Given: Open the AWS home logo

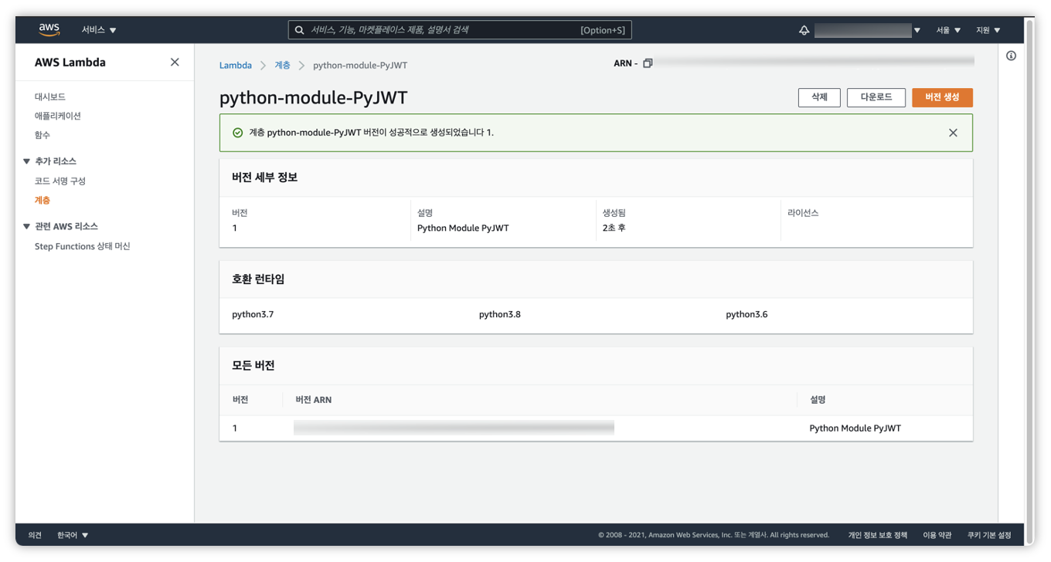Looking at the screenshot, I should [x=49, y=29].
